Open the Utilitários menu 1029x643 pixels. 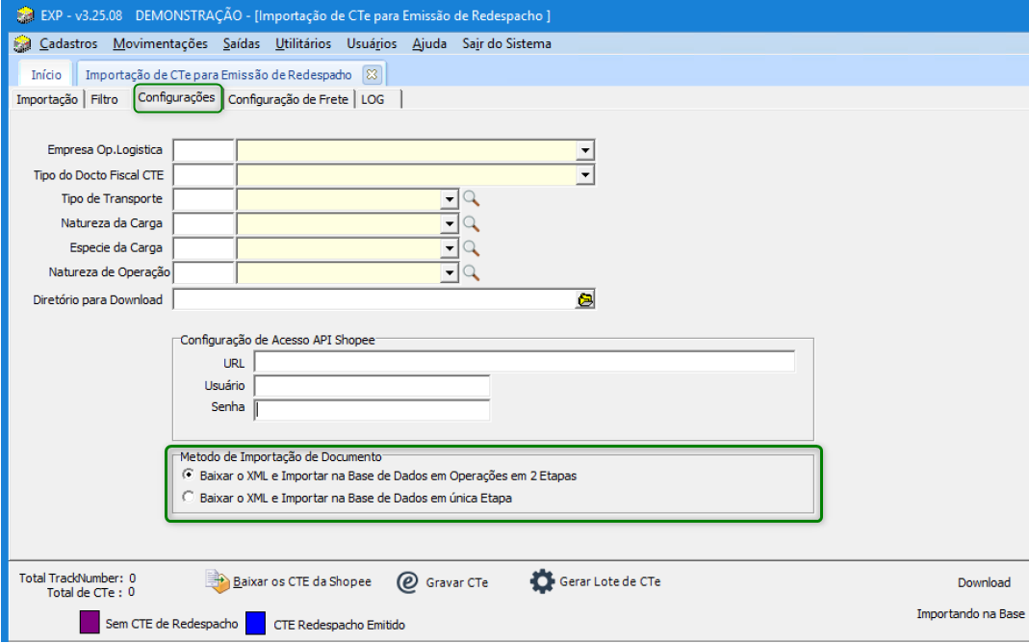303,44
